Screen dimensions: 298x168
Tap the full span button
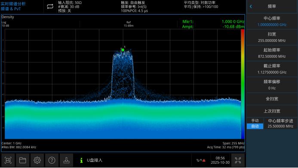[272, 99]
